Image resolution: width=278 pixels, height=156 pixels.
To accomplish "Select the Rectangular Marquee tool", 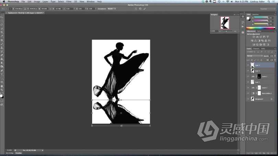I will coord(2,21).
